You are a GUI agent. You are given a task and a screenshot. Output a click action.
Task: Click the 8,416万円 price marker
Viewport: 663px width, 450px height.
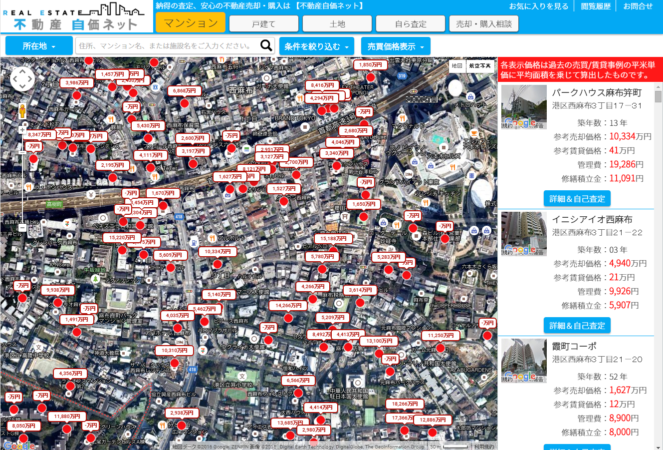322,85
